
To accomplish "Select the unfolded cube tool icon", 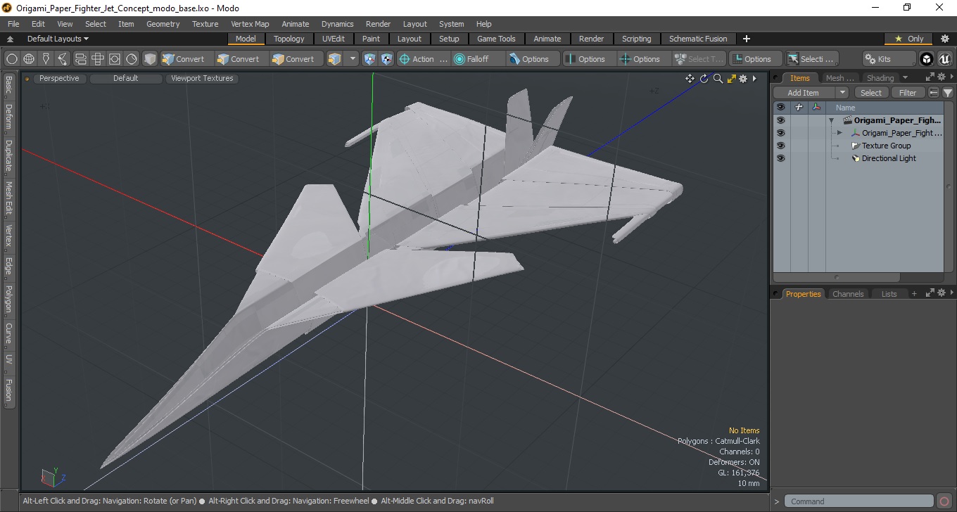I will 97,59.
